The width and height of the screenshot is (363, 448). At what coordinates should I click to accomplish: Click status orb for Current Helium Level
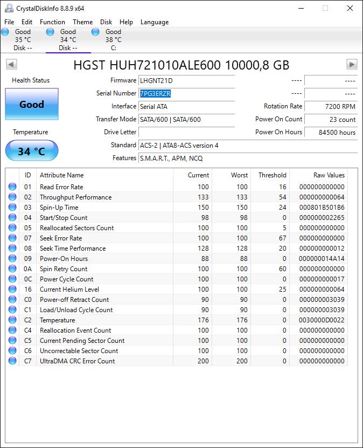pyautogui.click(x=12, y=289)
